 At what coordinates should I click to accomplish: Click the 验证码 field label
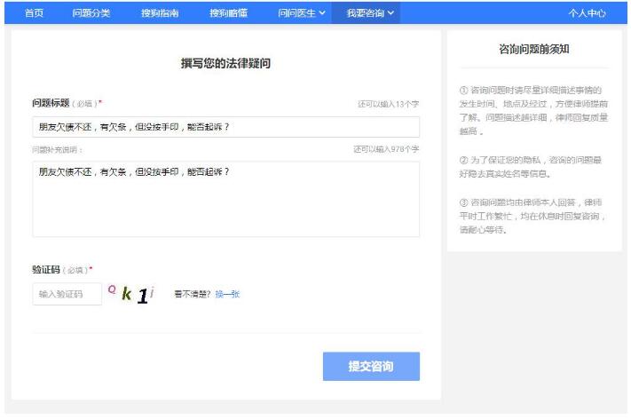[x=44, y=269]
